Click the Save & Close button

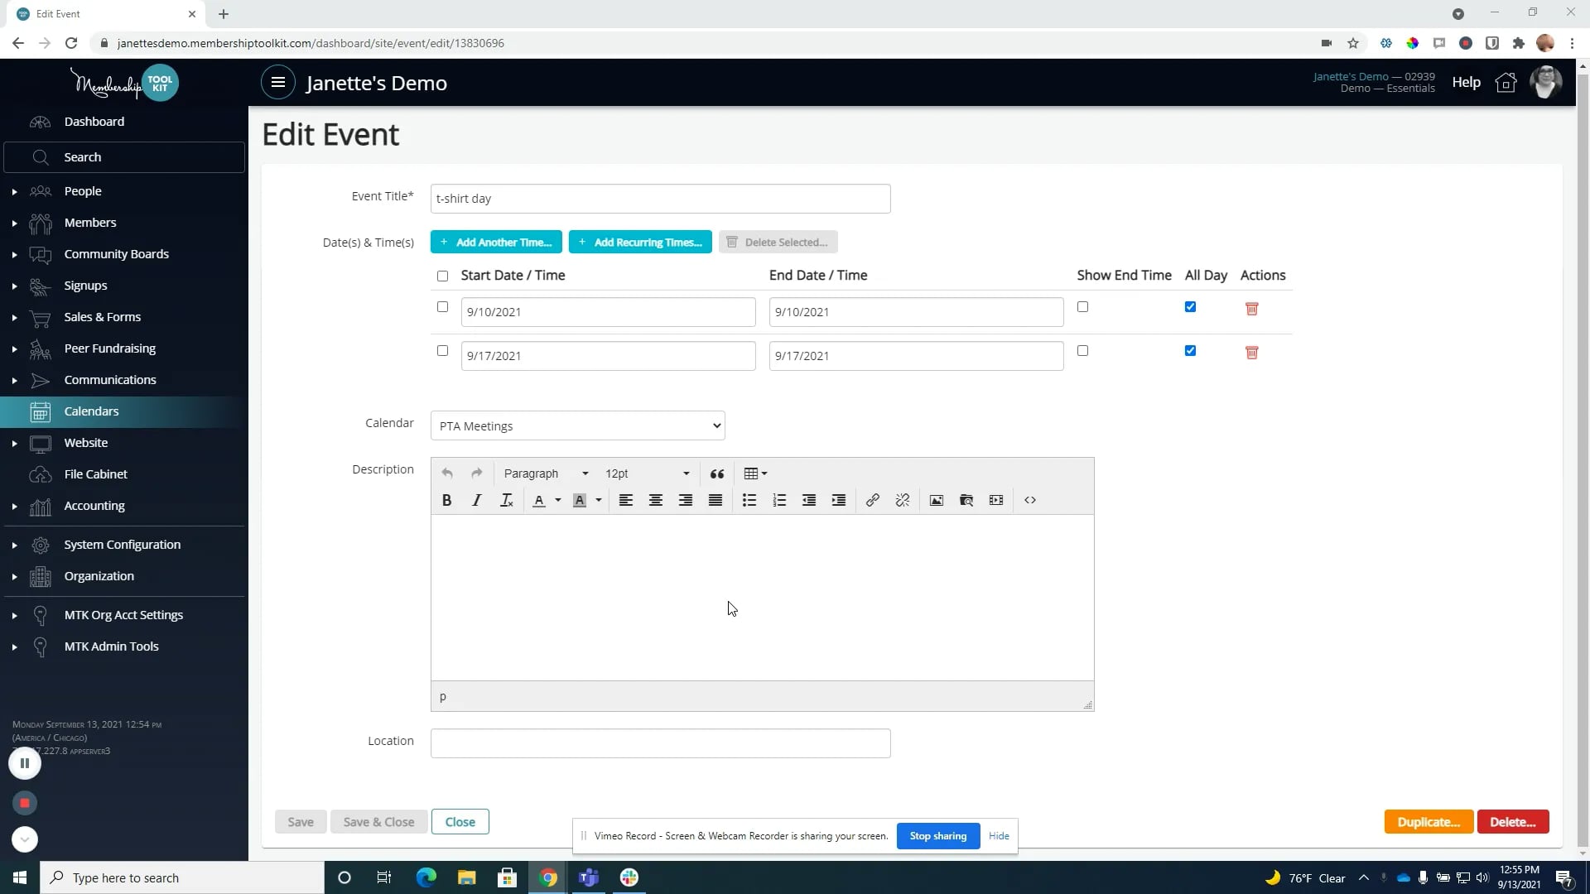378,821
